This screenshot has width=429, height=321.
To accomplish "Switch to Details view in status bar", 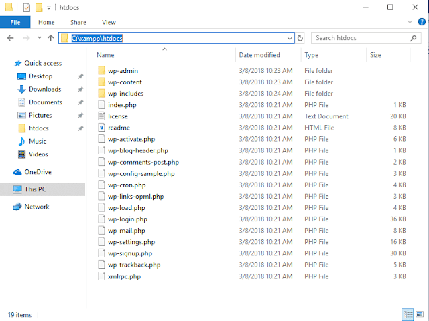I will coord(408,315).
